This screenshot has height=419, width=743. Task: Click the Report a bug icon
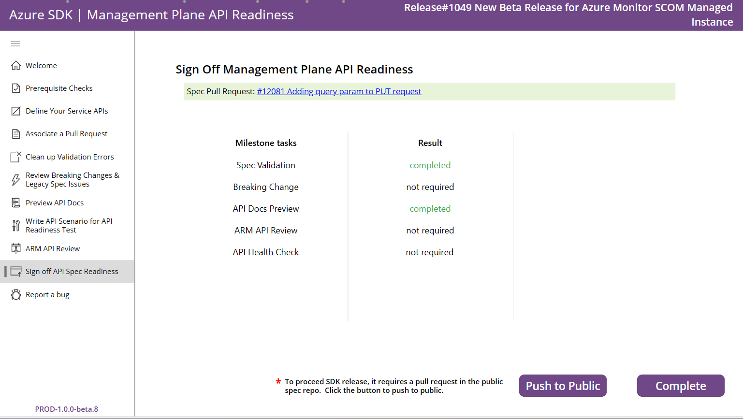click(15, 294)
